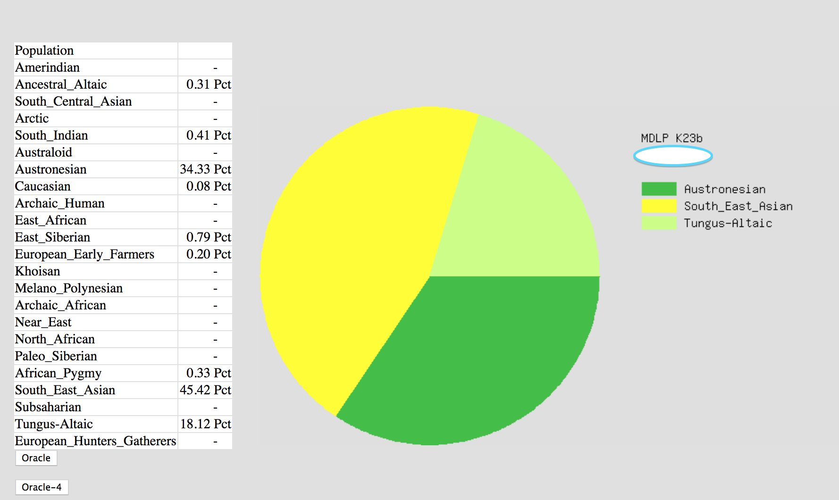Click the 18.12 Pct value
839x500 pixels.
(x=205, y=424)
